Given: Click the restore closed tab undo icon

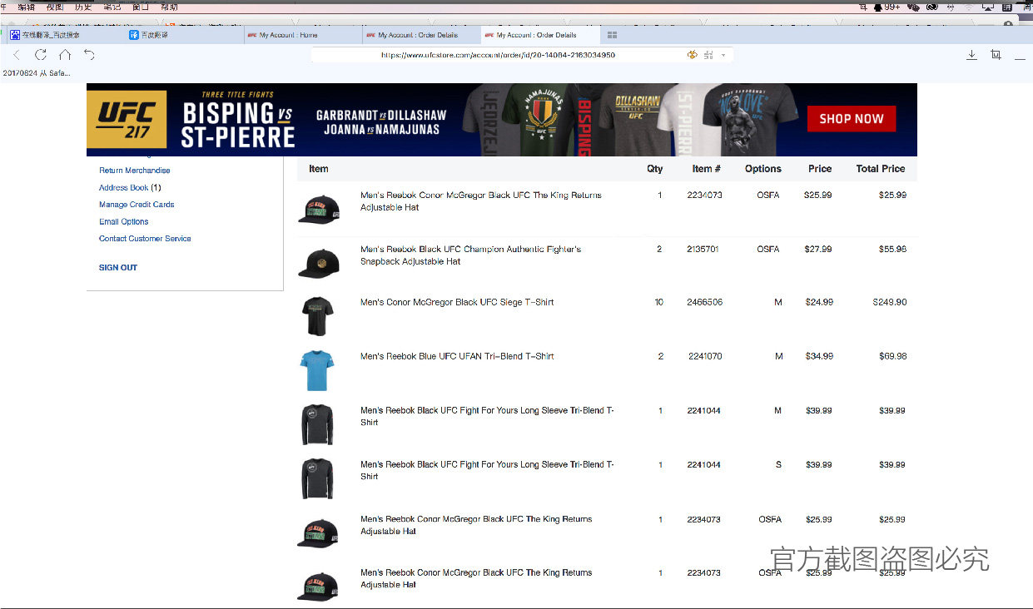Looking at the screenshot, I should tap(89, 55).
